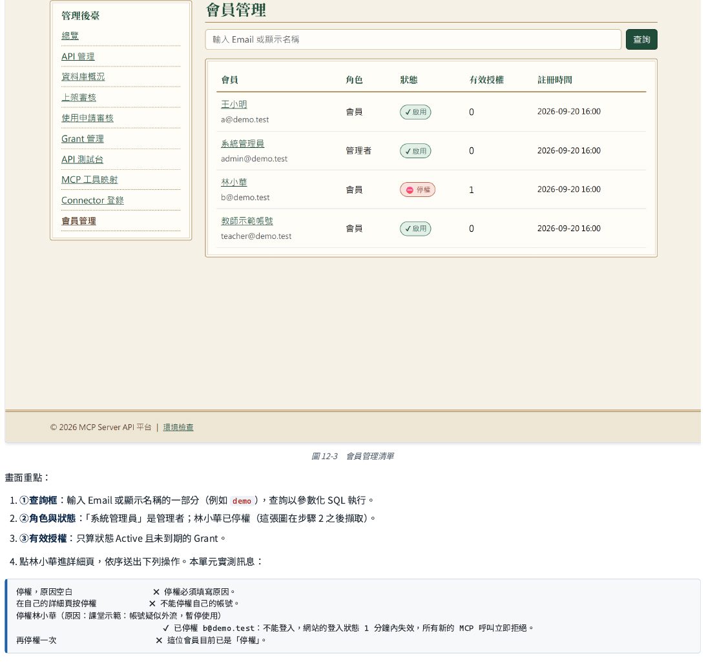706x669 pixels.
Task: Open member 王小明 detail page
Action: [234, 105]
